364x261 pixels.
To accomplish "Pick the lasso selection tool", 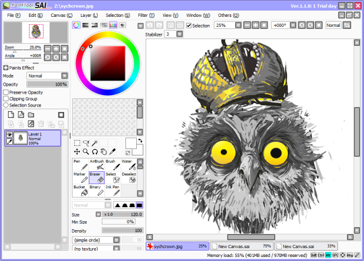I will coord(86,142).
